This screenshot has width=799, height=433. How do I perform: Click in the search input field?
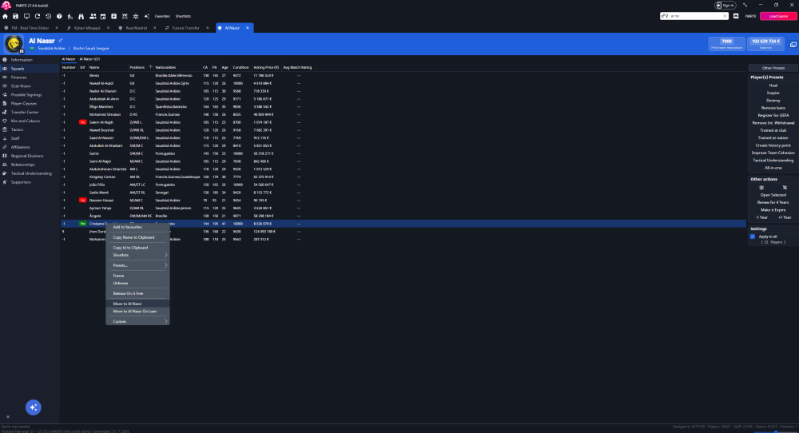[x=696, y=16]
